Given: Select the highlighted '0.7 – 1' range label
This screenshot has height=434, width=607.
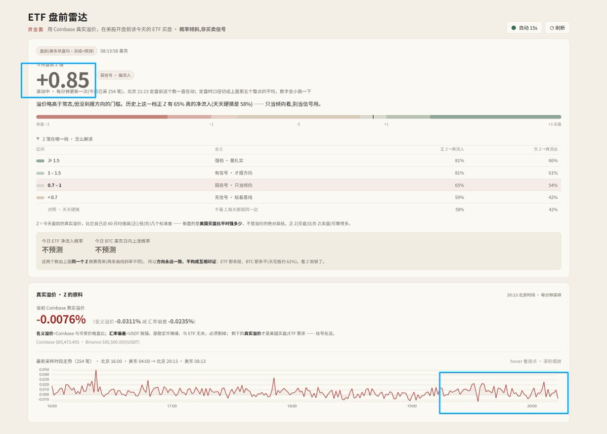Looking at the screenshot, I should [x=55, y=185].
